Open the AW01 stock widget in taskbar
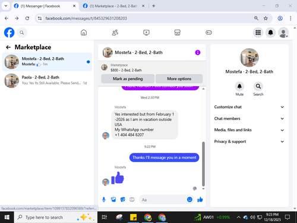The width and height of the screenshot is (297, 223). click(212, 217)
